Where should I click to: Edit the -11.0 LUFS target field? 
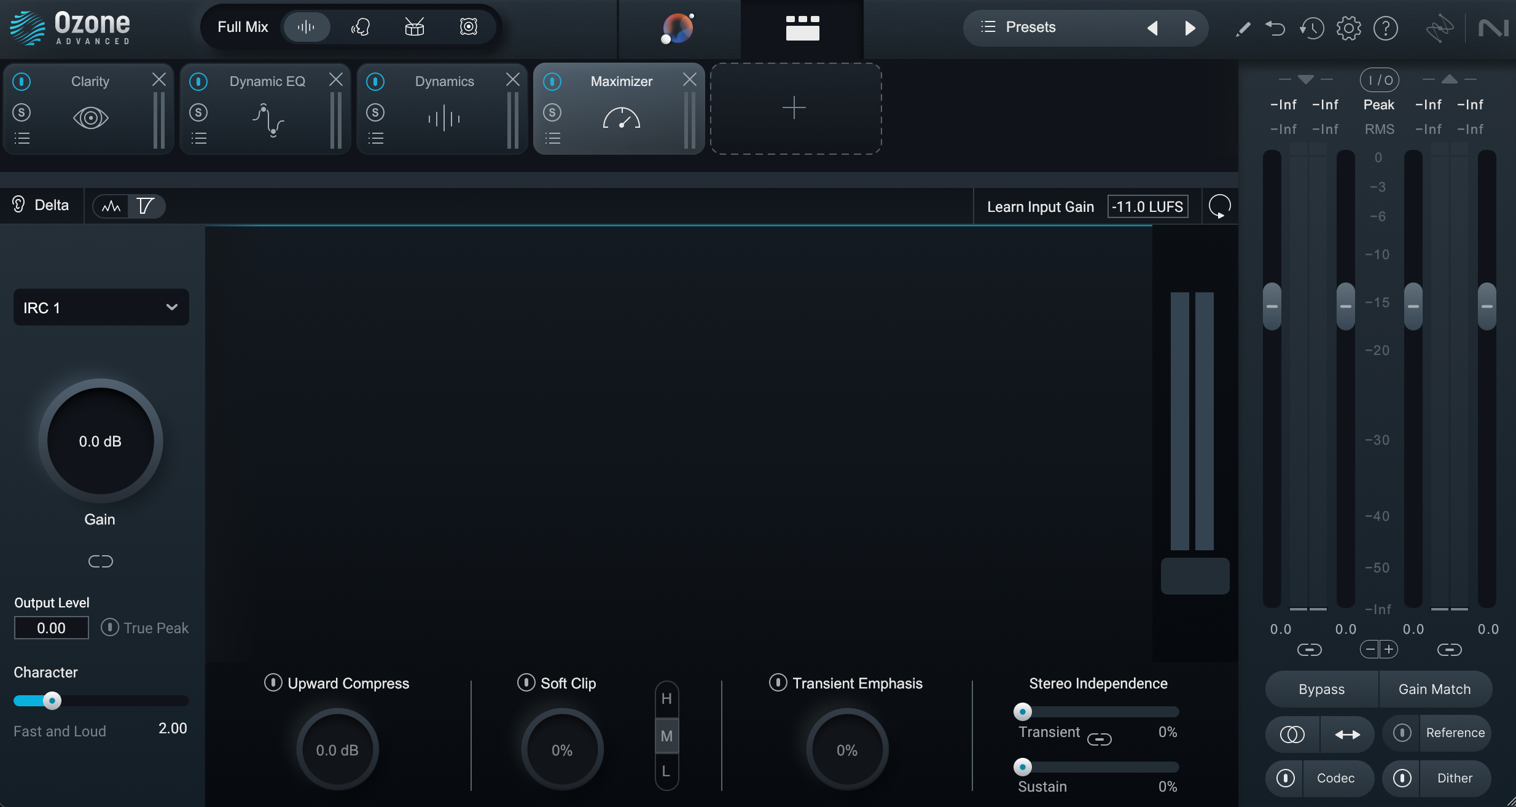(1147, 207)
